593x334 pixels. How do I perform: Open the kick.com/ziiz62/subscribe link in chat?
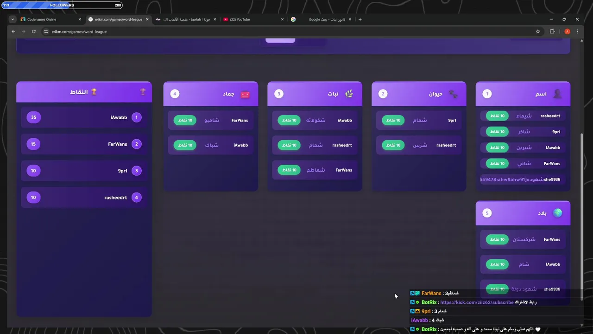click(x=477, y=302)
